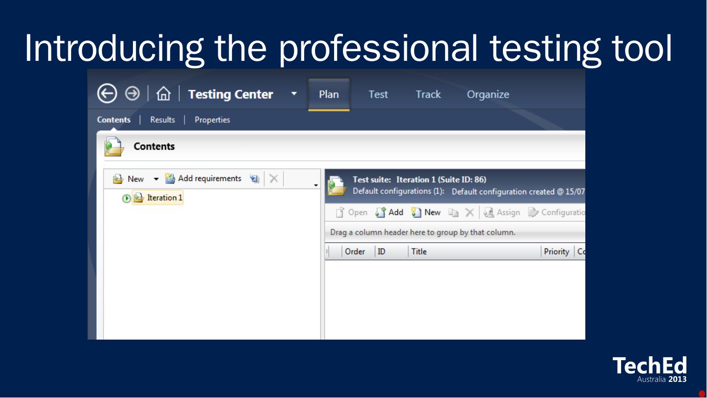Open the Testing Center dropdown arrow
The image size is (707, 398).
point(294,94)
